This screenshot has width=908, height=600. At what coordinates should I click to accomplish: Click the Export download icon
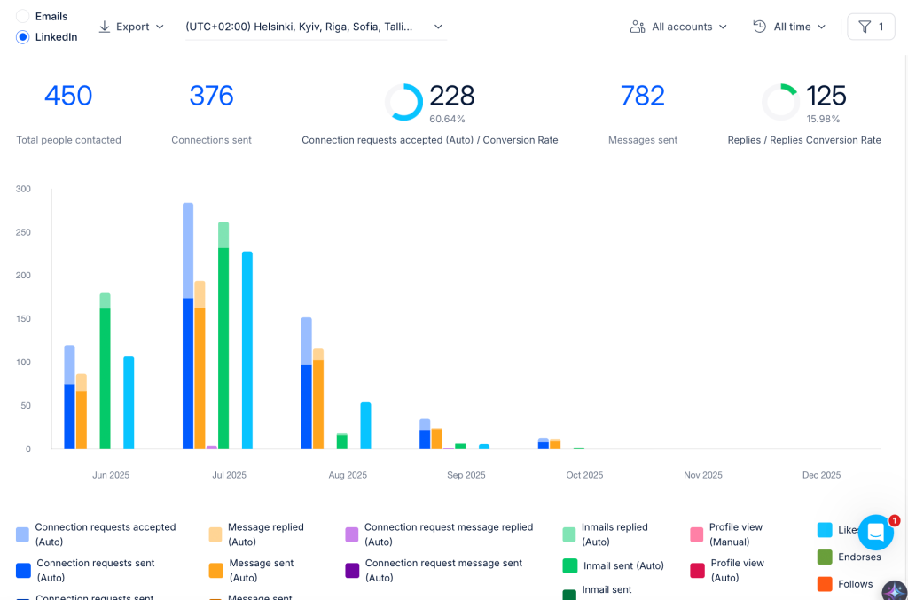[x=105, y=27]
